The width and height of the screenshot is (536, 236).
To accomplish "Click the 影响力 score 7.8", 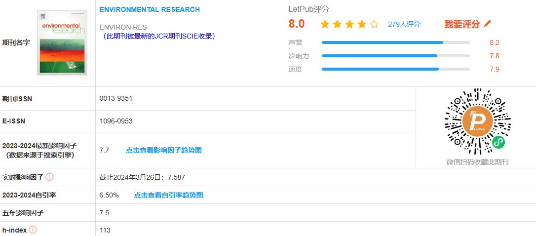I will coord(495,56).
